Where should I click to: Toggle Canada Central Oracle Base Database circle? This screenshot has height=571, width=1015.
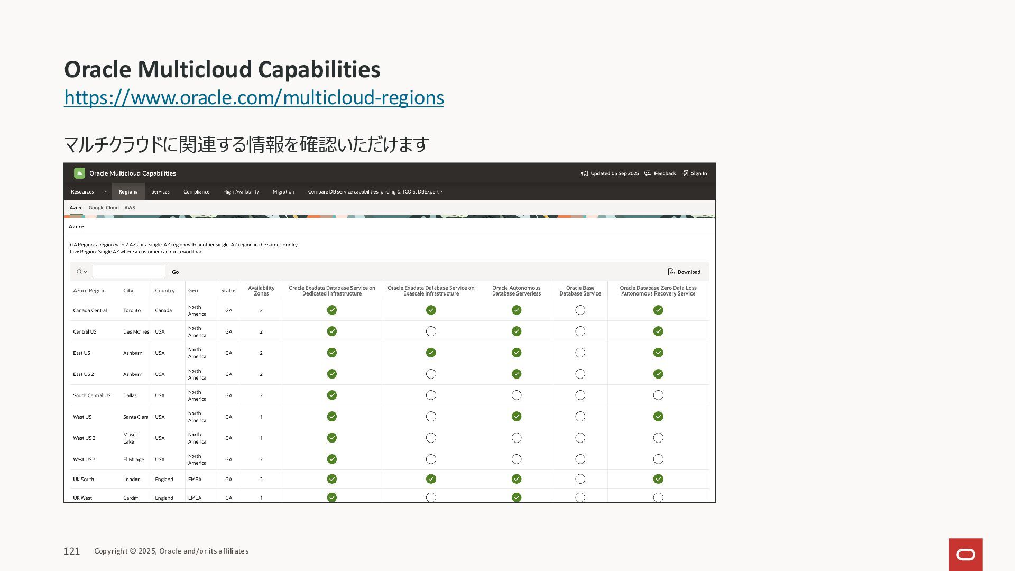tap(580, 310)
